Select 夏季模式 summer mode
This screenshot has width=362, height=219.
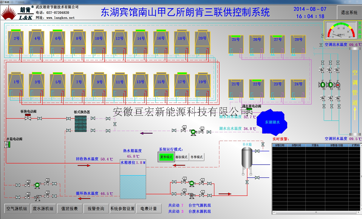tap(166, 157)
